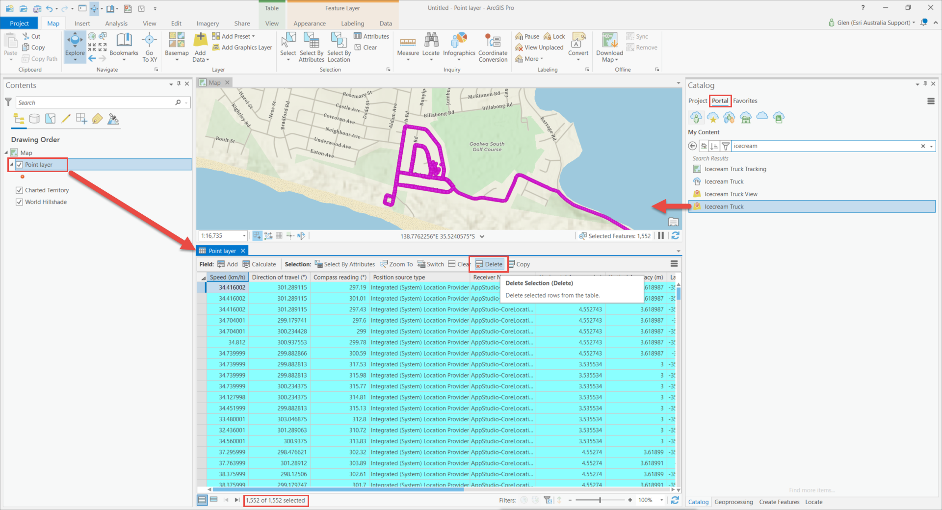The image size is (942, 510).
Task: Disable the World Hillshade layer
Action: pos(19,202)
